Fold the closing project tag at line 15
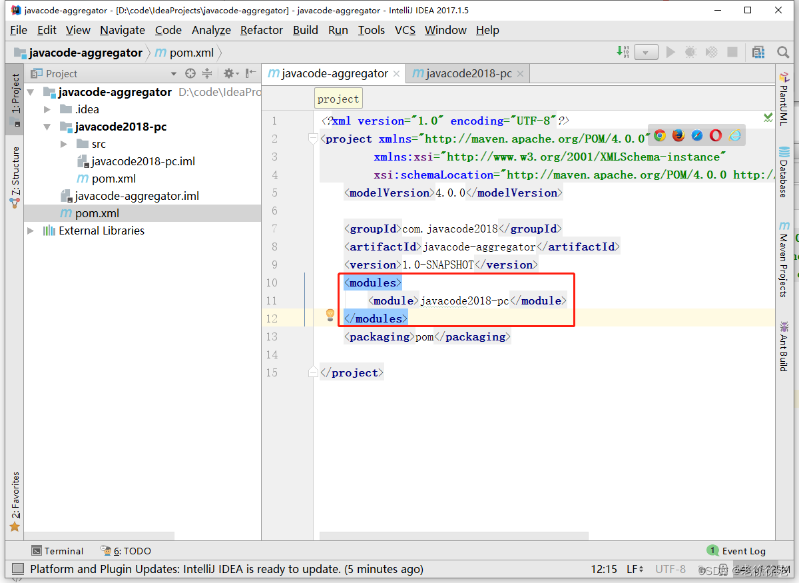This screenshot has height=583, width=799. pos(313,373)
